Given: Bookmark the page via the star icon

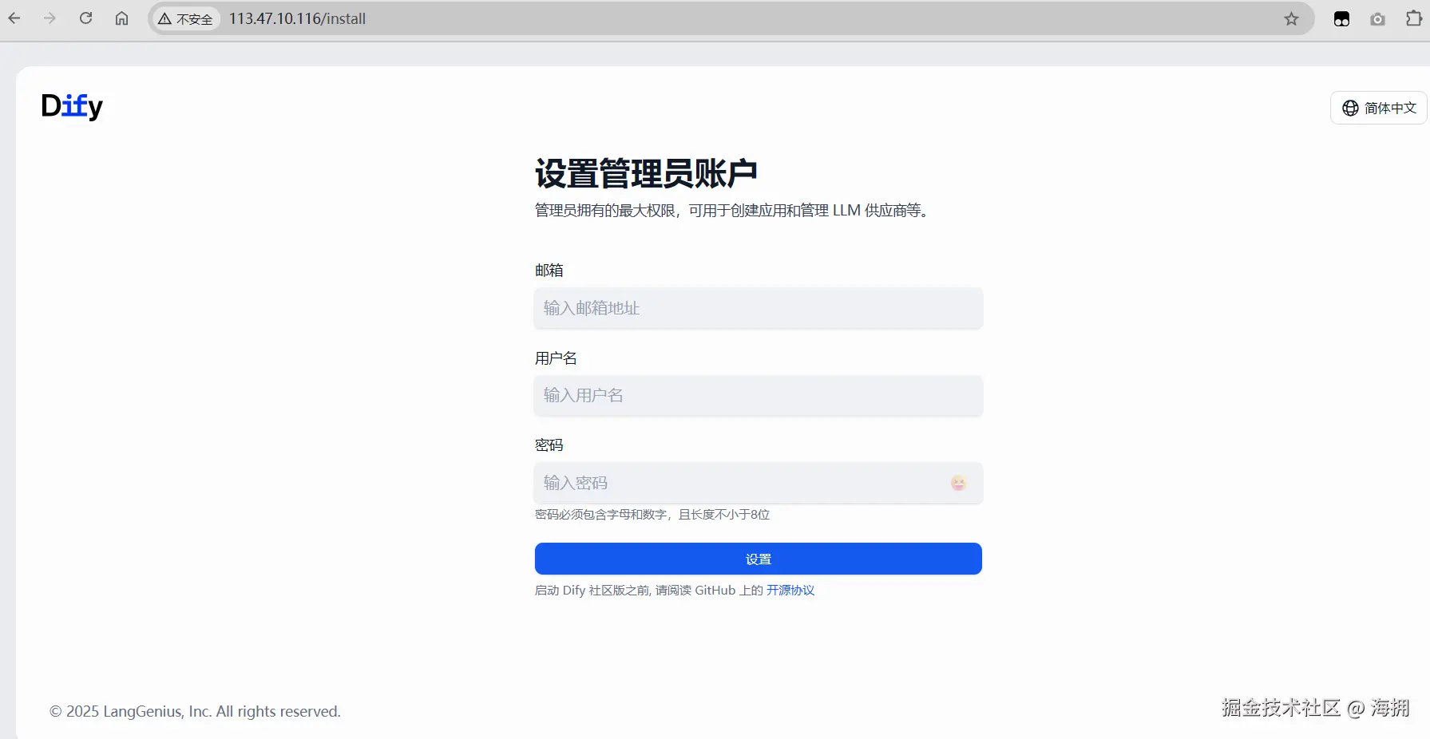Looking at the screenshot, I should coord(1291,18).
